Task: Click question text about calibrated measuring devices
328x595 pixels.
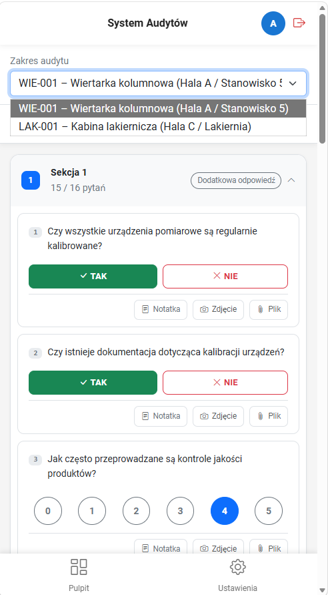Action: click(152, 238)
